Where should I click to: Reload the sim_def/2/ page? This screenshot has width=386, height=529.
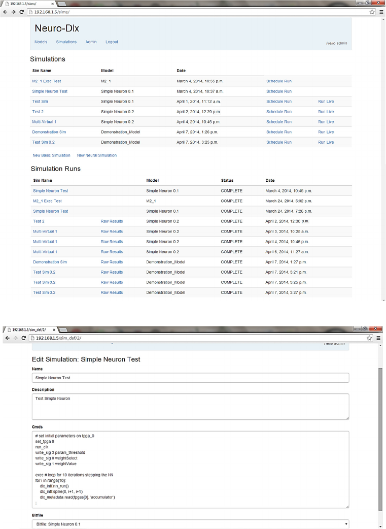pos(24,338)
